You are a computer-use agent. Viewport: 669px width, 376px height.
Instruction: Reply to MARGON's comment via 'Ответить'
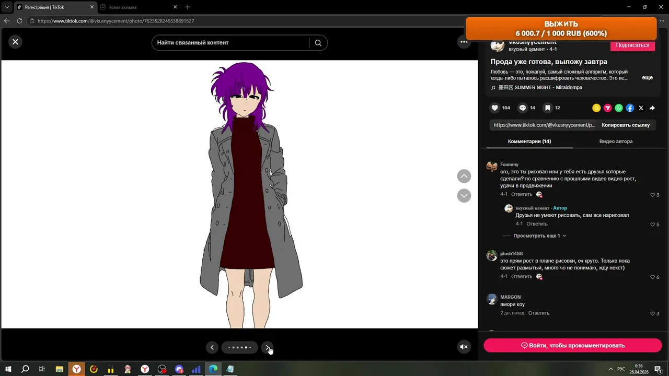[x=539, y=313]
